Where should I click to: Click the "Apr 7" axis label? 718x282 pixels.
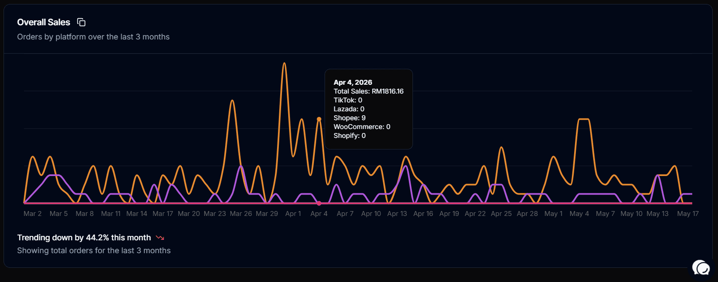point(345,214)
